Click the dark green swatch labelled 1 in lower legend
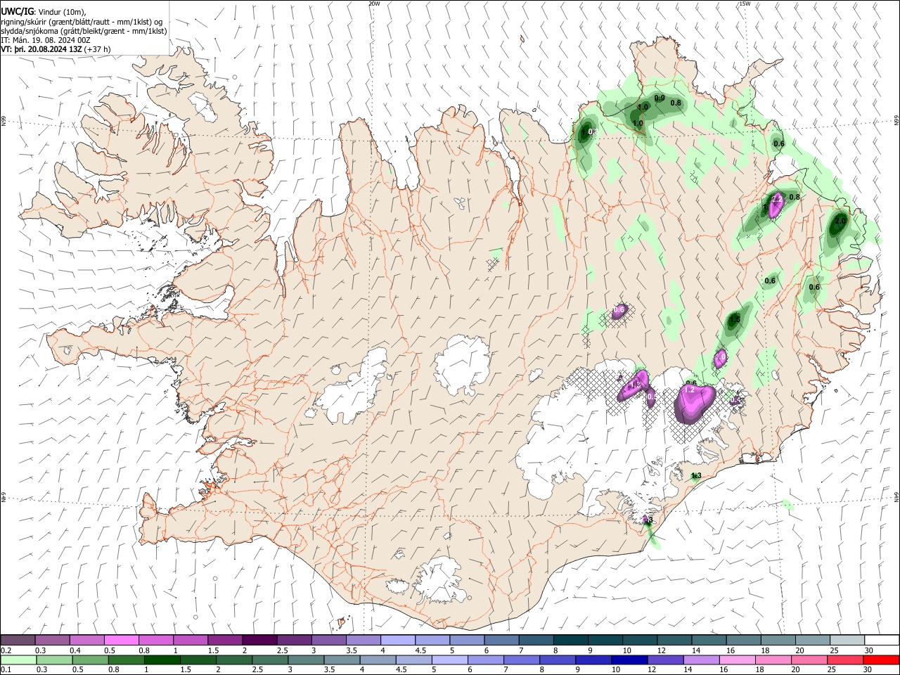The width and height of the screenshot is (900, 675). [162, 660]
